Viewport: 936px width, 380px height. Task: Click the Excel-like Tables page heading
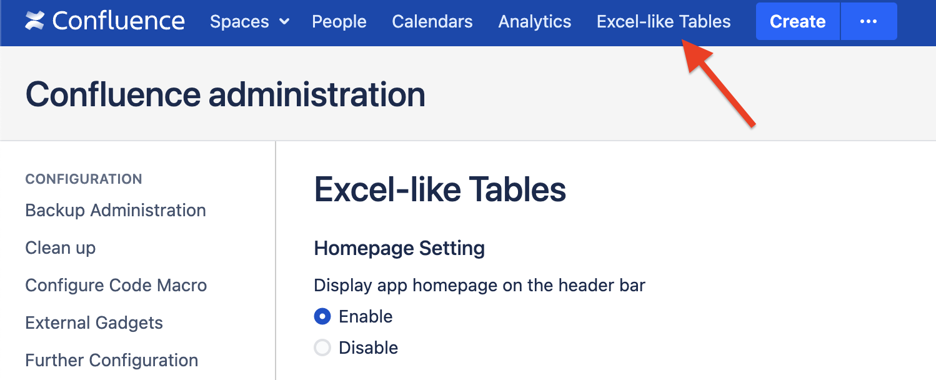(x=440, y=189)
